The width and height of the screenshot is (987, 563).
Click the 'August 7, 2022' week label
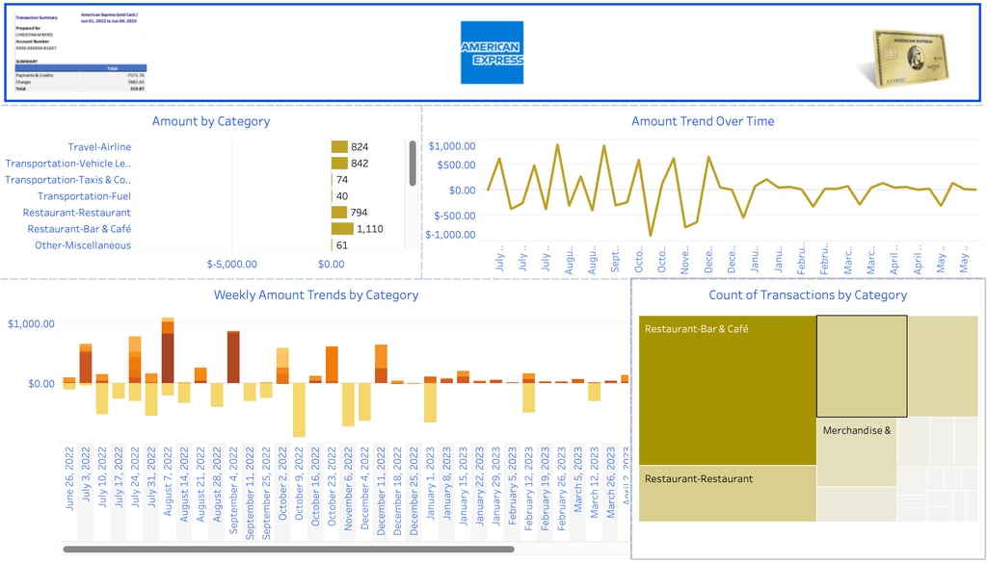[x=168, y=481]
